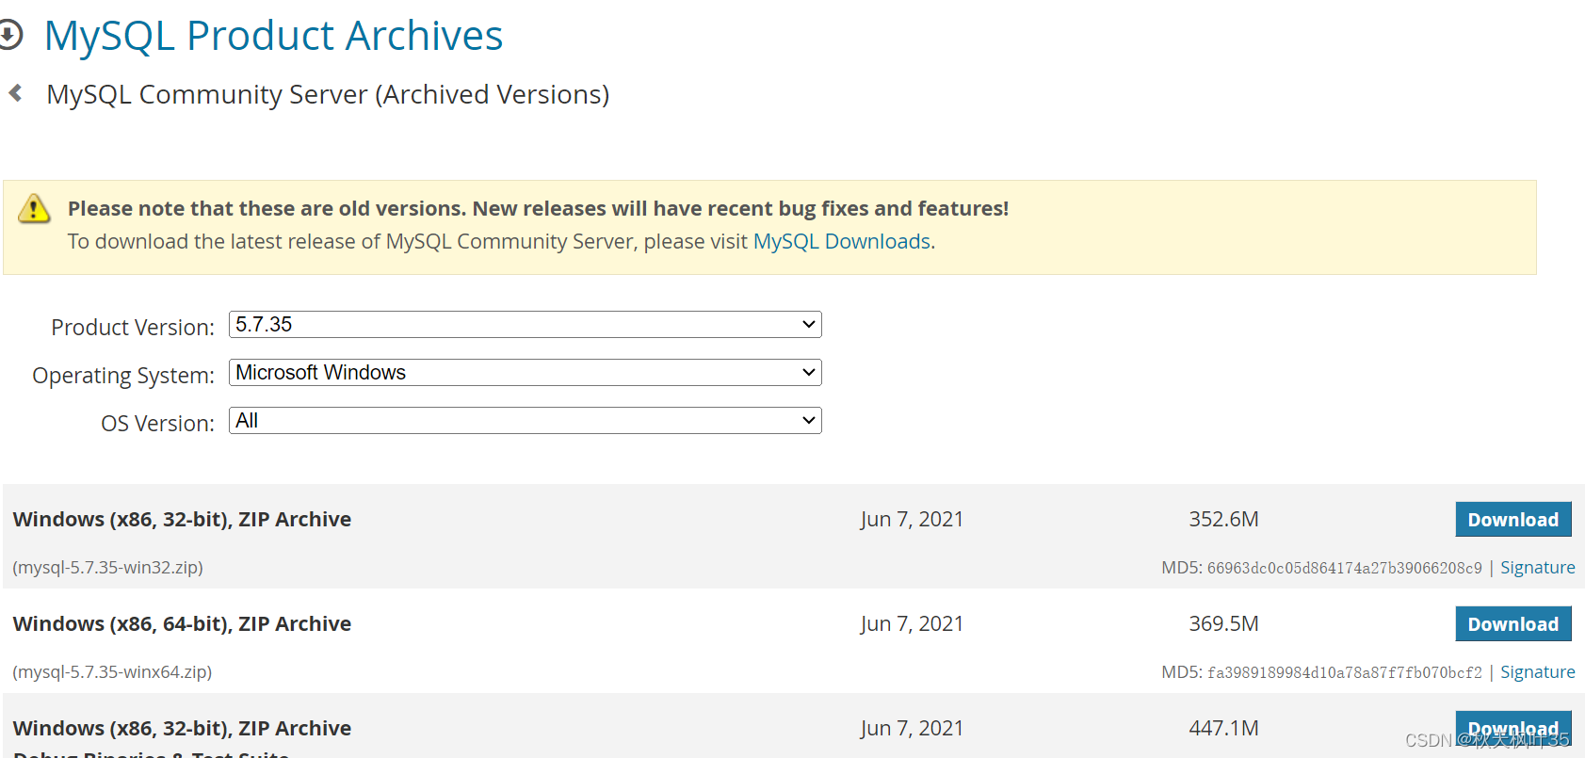Open Signature link for mysql-5.7.35-winx64.zip

coord(1537,672)
